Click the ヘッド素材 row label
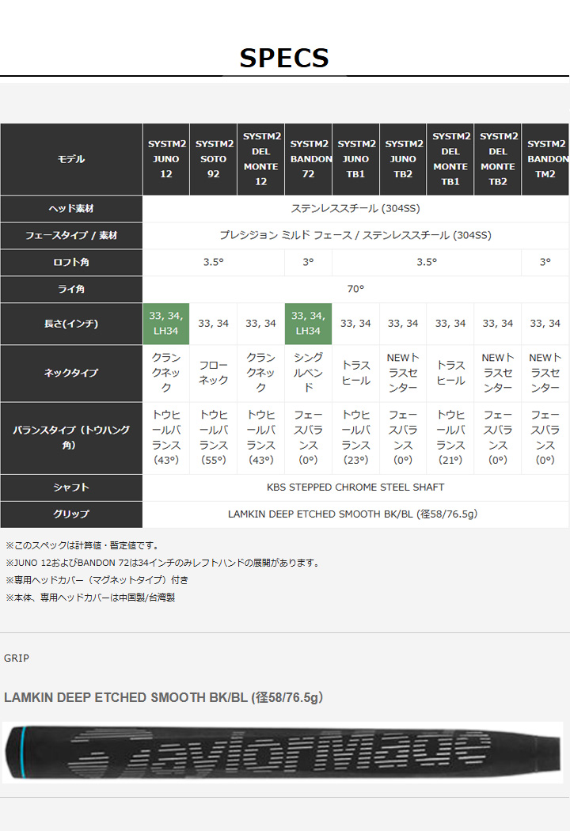The height and width of the screenshot is (831, 570). (71, 209)
